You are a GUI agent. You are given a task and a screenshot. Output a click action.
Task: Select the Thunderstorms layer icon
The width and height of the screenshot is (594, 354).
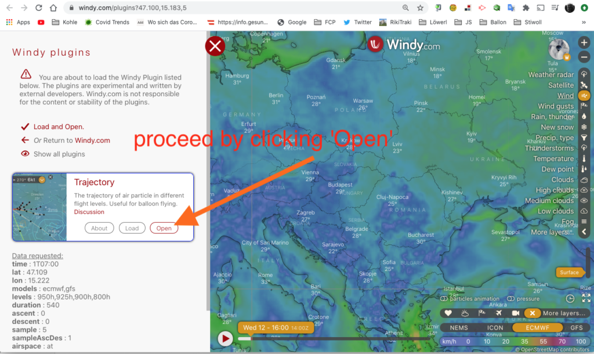tap(584, 148)
